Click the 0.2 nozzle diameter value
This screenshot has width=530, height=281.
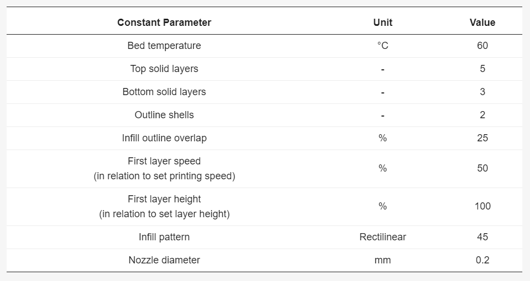[x=482, y=260]
